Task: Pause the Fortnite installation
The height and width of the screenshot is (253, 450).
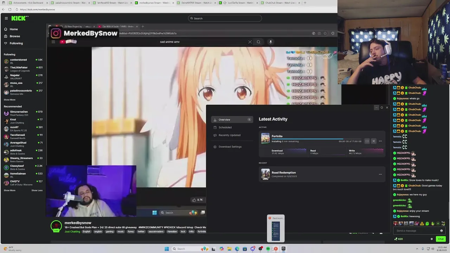Action: pos(367,141)
